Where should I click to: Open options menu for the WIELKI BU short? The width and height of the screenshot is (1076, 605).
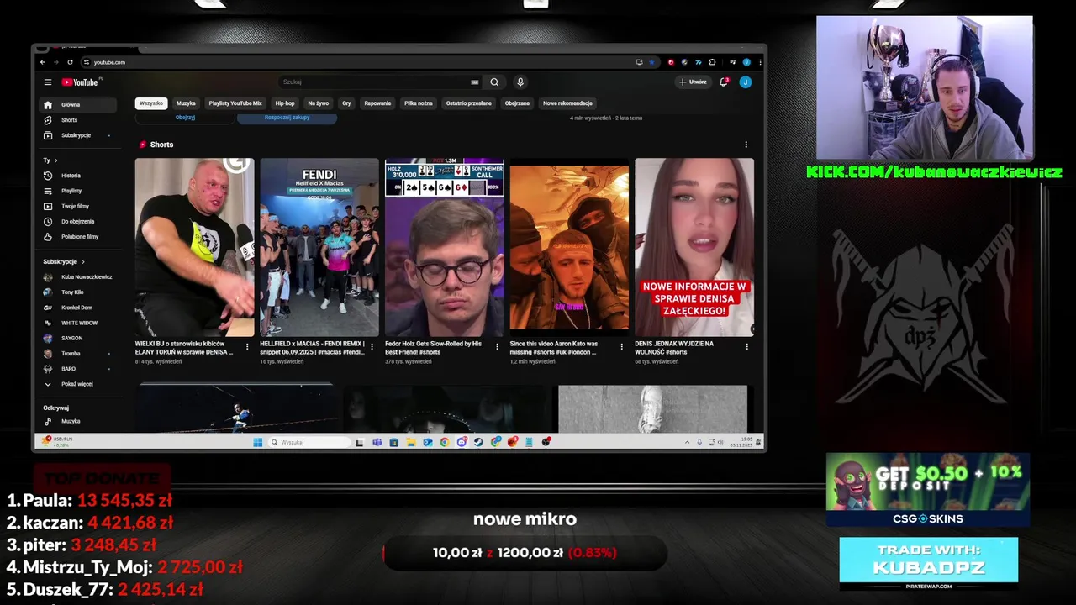pos(247,346)
